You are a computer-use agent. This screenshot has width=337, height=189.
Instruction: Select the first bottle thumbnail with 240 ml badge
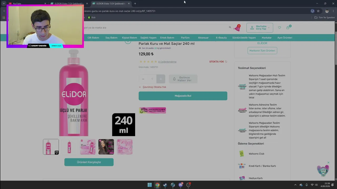51,147
